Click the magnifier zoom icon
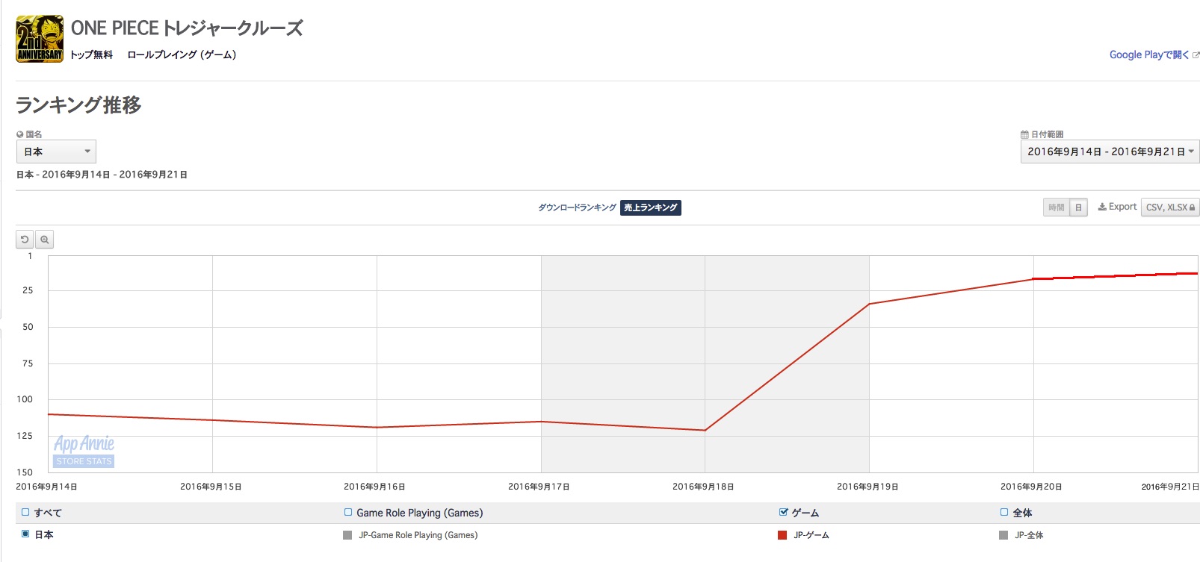Screen dimensions: 1200x562 pos(44,240)
